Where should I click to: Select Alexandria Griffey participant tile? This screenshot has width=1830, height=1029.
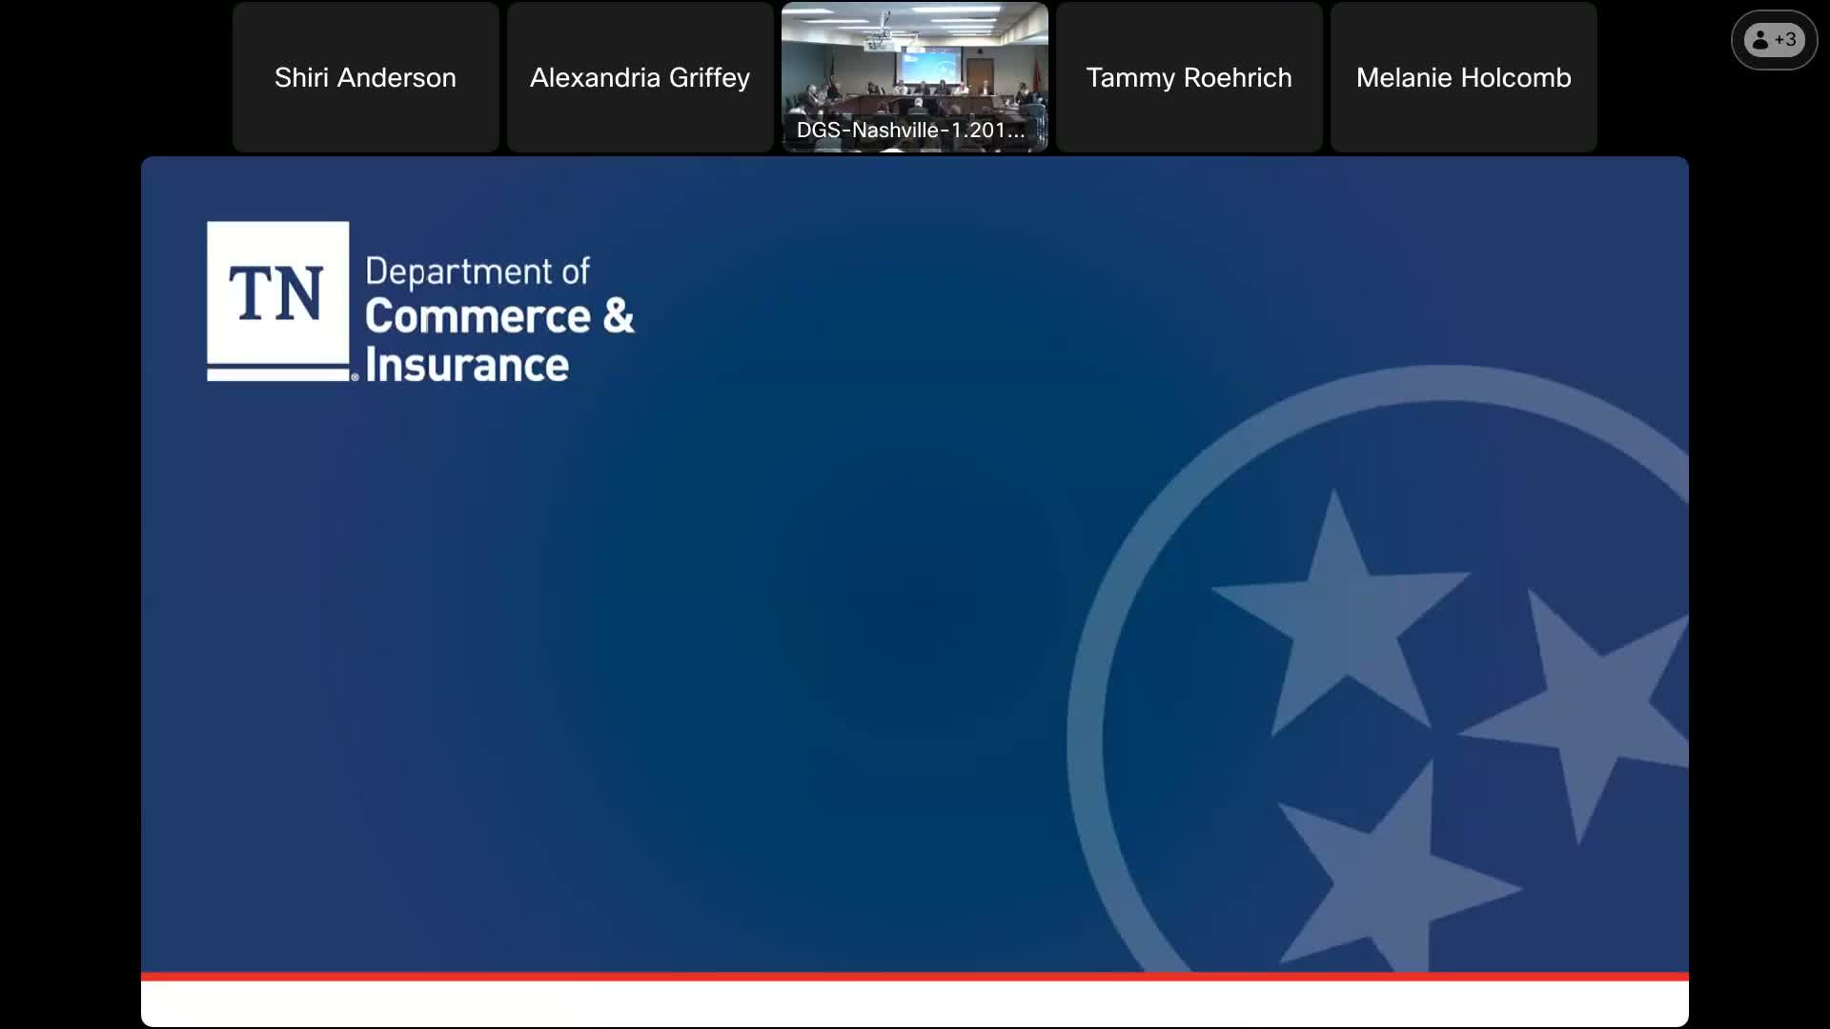click(x=640, y=77)
